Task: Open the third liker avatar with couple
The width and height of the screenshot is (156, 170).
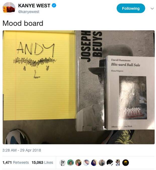Action: tap(78, 163)
